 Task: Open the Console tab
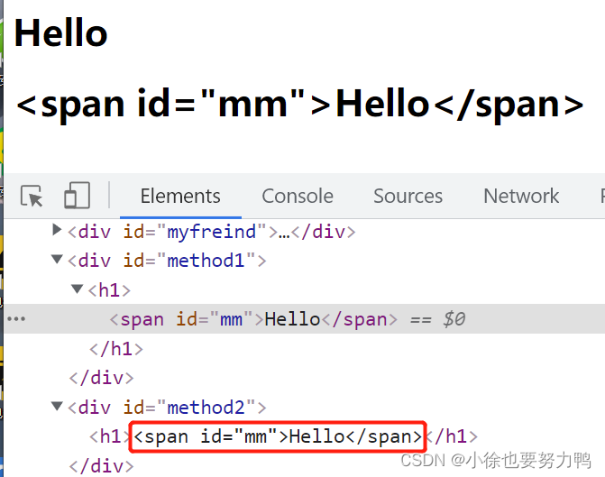298,196
